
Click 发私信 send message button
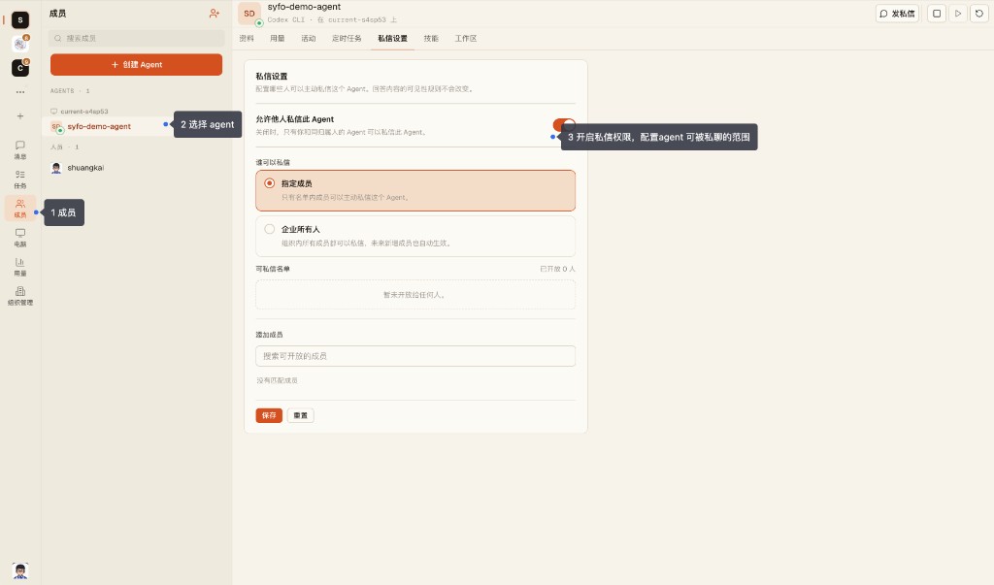897,14
